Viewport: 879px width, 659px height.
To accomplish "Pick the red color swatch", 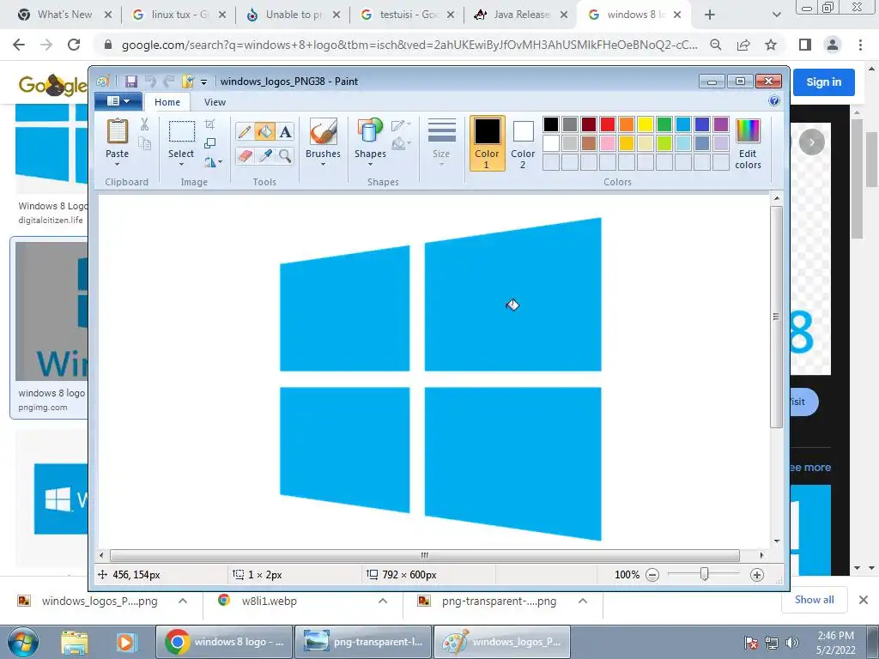I will (x=608, y=124).
